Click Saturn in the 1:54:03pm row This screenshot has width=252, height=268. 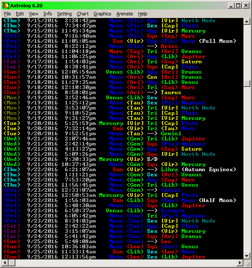point(192,62)
